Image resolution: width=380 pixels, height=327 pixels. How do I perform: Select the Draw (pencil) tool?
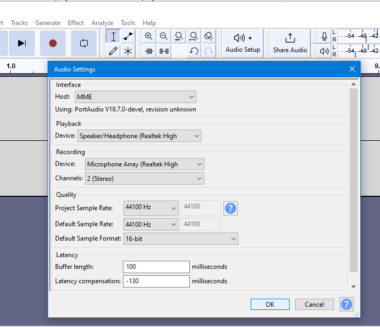pos(113,51)
